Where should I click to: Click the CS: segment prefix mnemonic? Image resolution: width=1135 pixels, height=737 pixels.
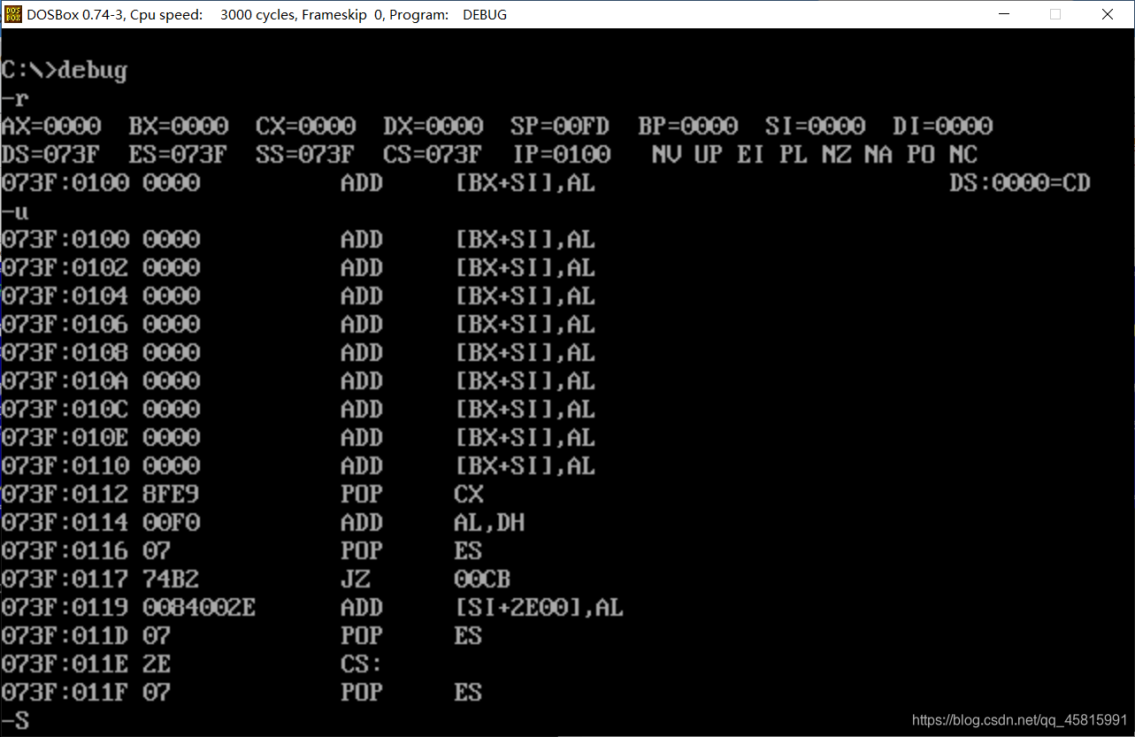[x=363, y=664]
